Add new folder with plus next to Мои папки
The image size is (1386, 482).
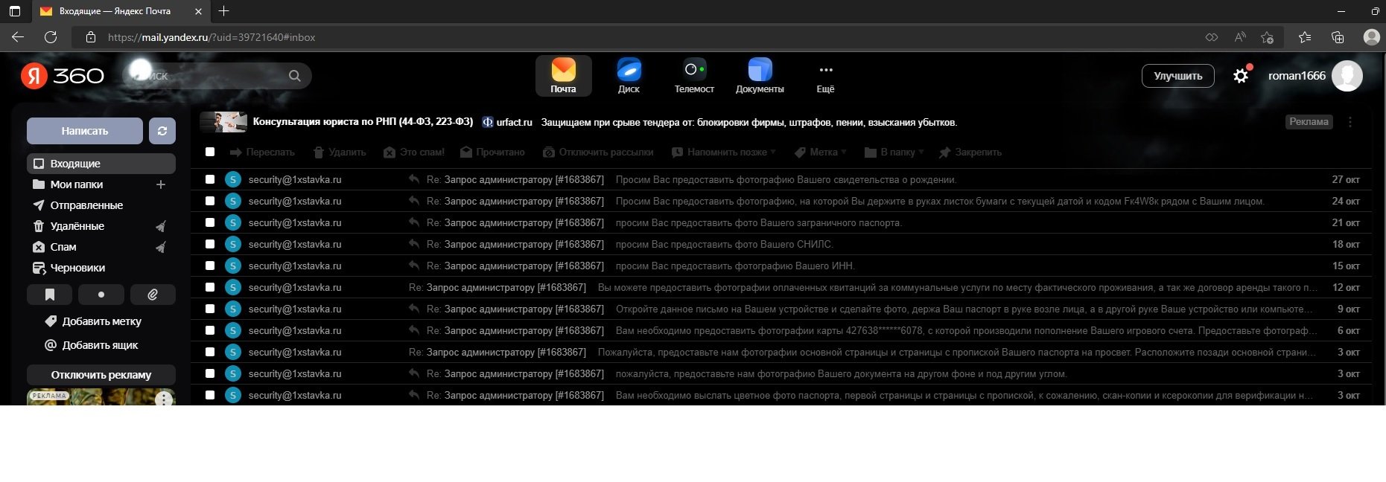[x=160, y=184]
